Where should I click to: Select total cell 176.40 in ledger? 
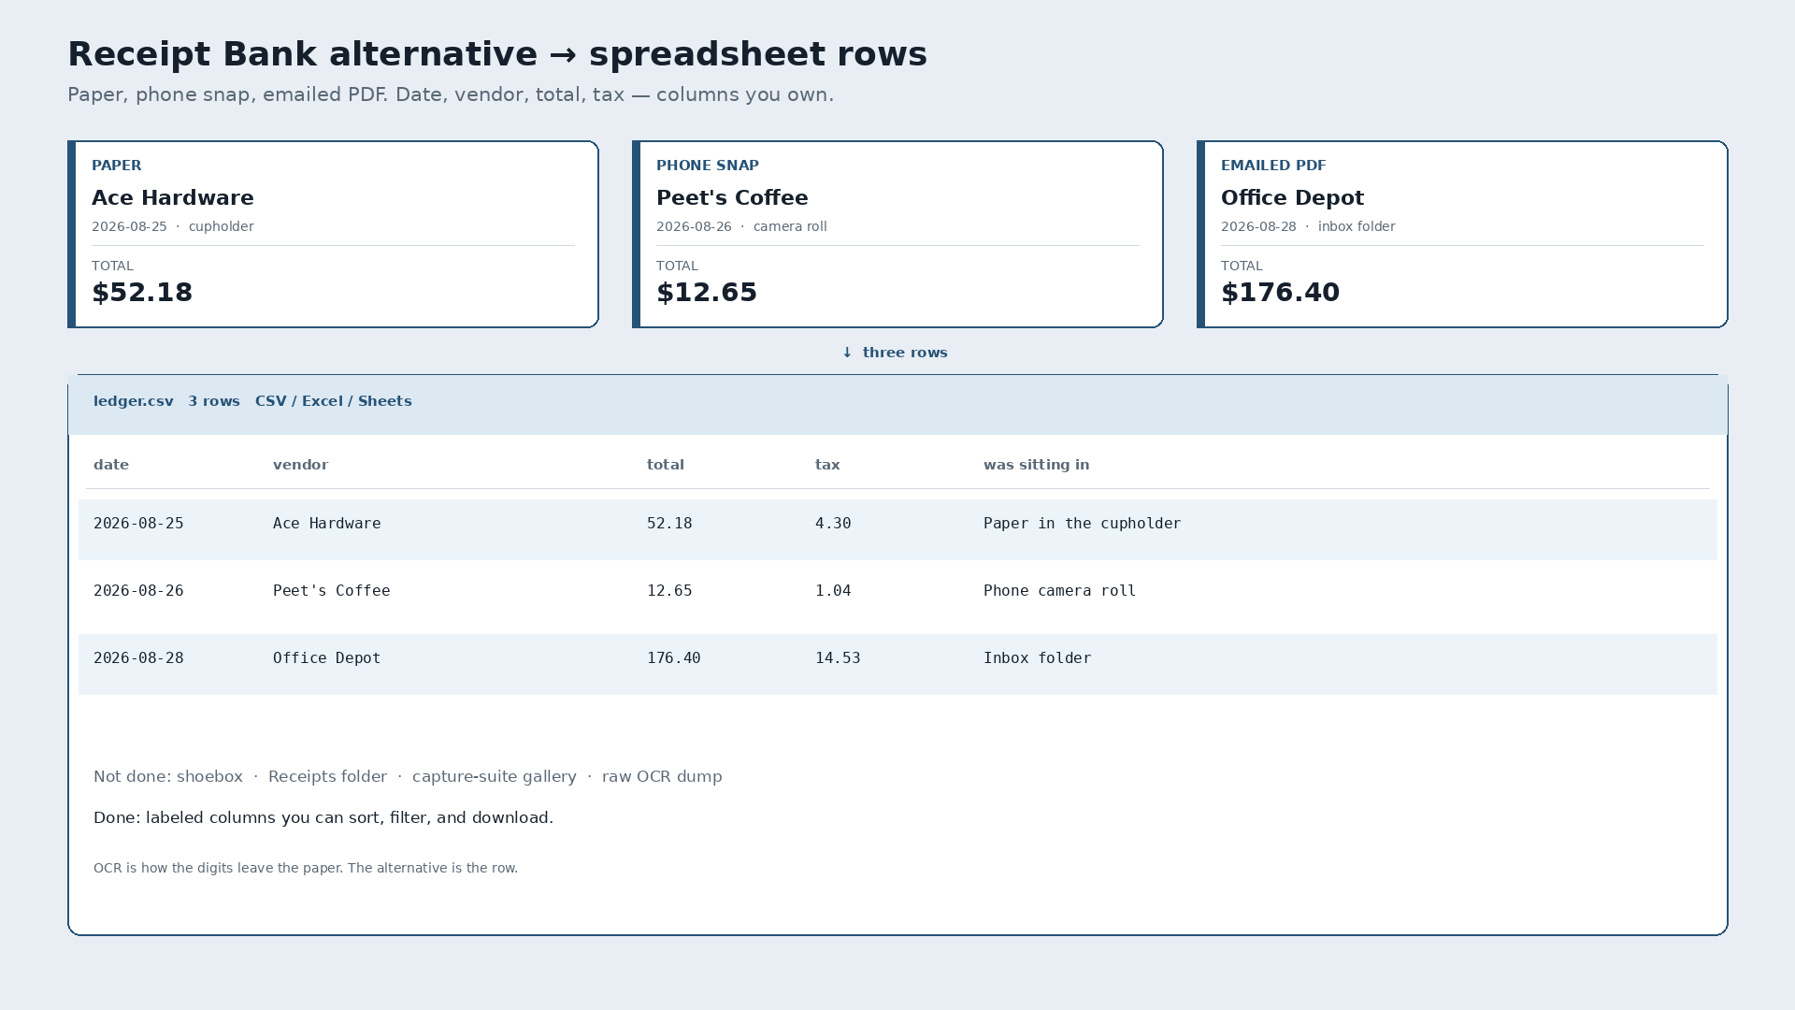click(674, 658)
